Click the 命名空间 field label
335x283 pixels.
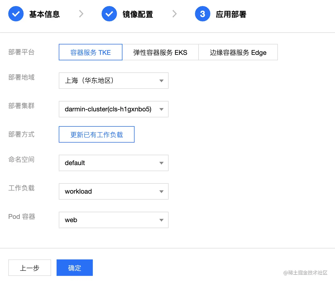[21, 160]
